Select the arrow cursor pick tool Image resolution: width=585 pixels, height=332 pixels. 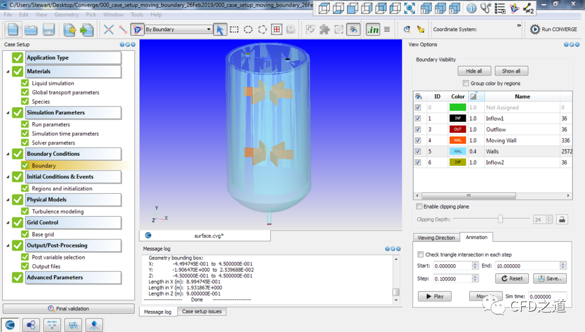point(219,29)
